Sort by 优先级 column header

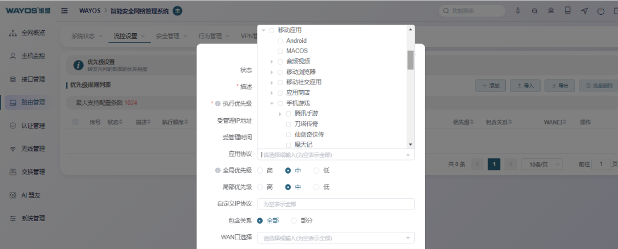tap(463, 122)
